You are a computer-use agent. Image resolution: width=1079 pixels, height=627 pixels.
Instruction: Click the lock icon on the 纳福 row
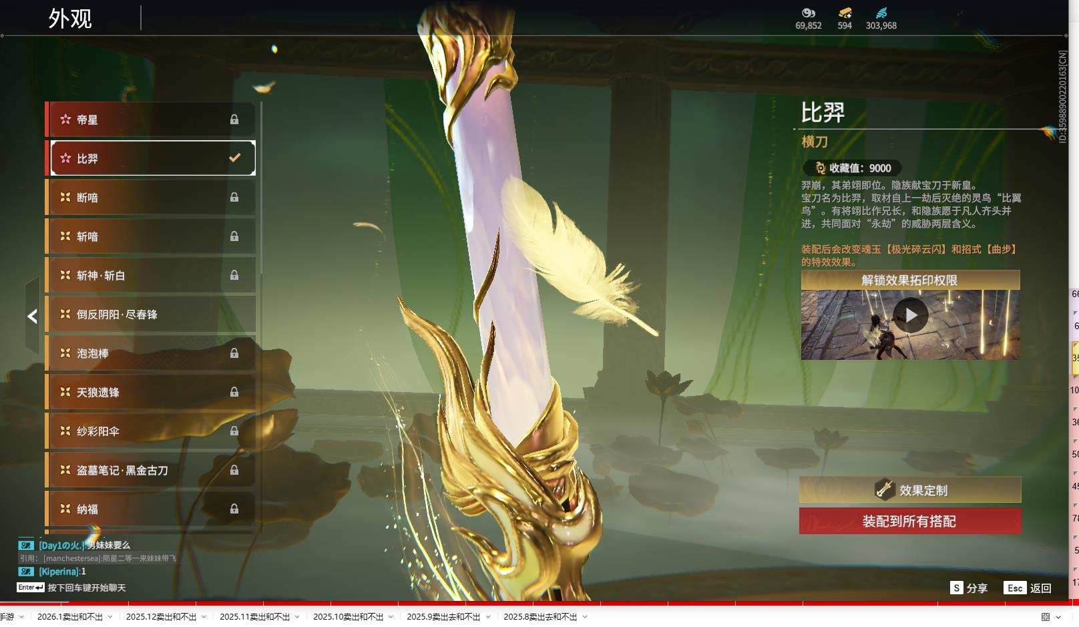pos(234,509)
